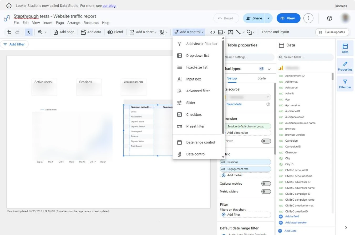Click the line tool icon

pos(239,32)
